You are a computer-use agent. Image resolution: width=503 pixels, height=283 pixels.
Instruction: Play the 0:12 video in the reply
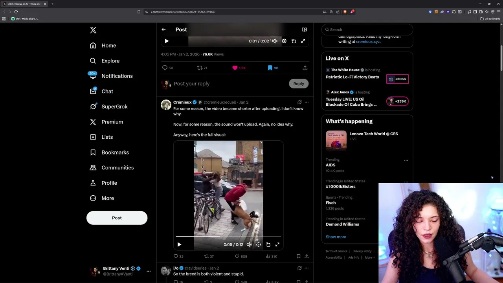(x=179, y=244)
